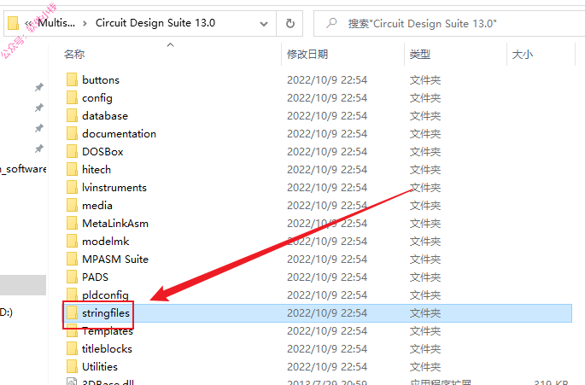Click the Circuit Design Suite 13.0 breadcrumb

pyautogui.click(x=155, y=23)
